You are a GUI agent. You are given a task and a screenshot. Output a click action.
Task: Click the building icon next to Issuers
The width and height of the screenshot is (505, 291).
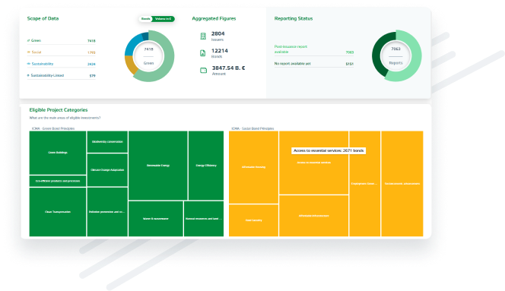pyautogui.click(x=203, y=36)
